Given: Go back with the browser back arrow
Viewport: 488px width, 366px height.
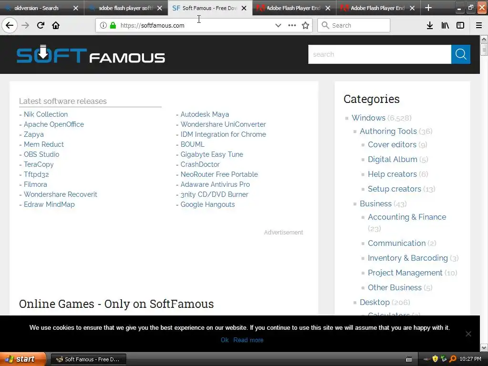Looking at the screenshot, I should [x=10, y=25].
